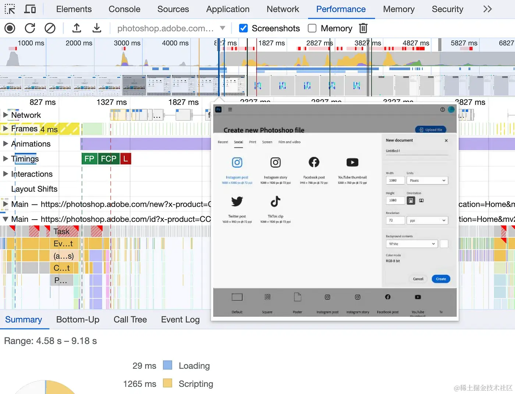Load a profile with the upload icon
Image resolution: width=515 pixels, height=394 pixels.
[x=77, y=28]
